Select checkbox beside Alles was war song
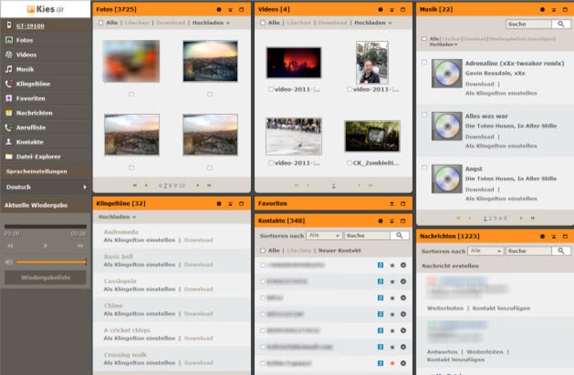The height and width of the screenshot is (375, 574). [424, 115]
